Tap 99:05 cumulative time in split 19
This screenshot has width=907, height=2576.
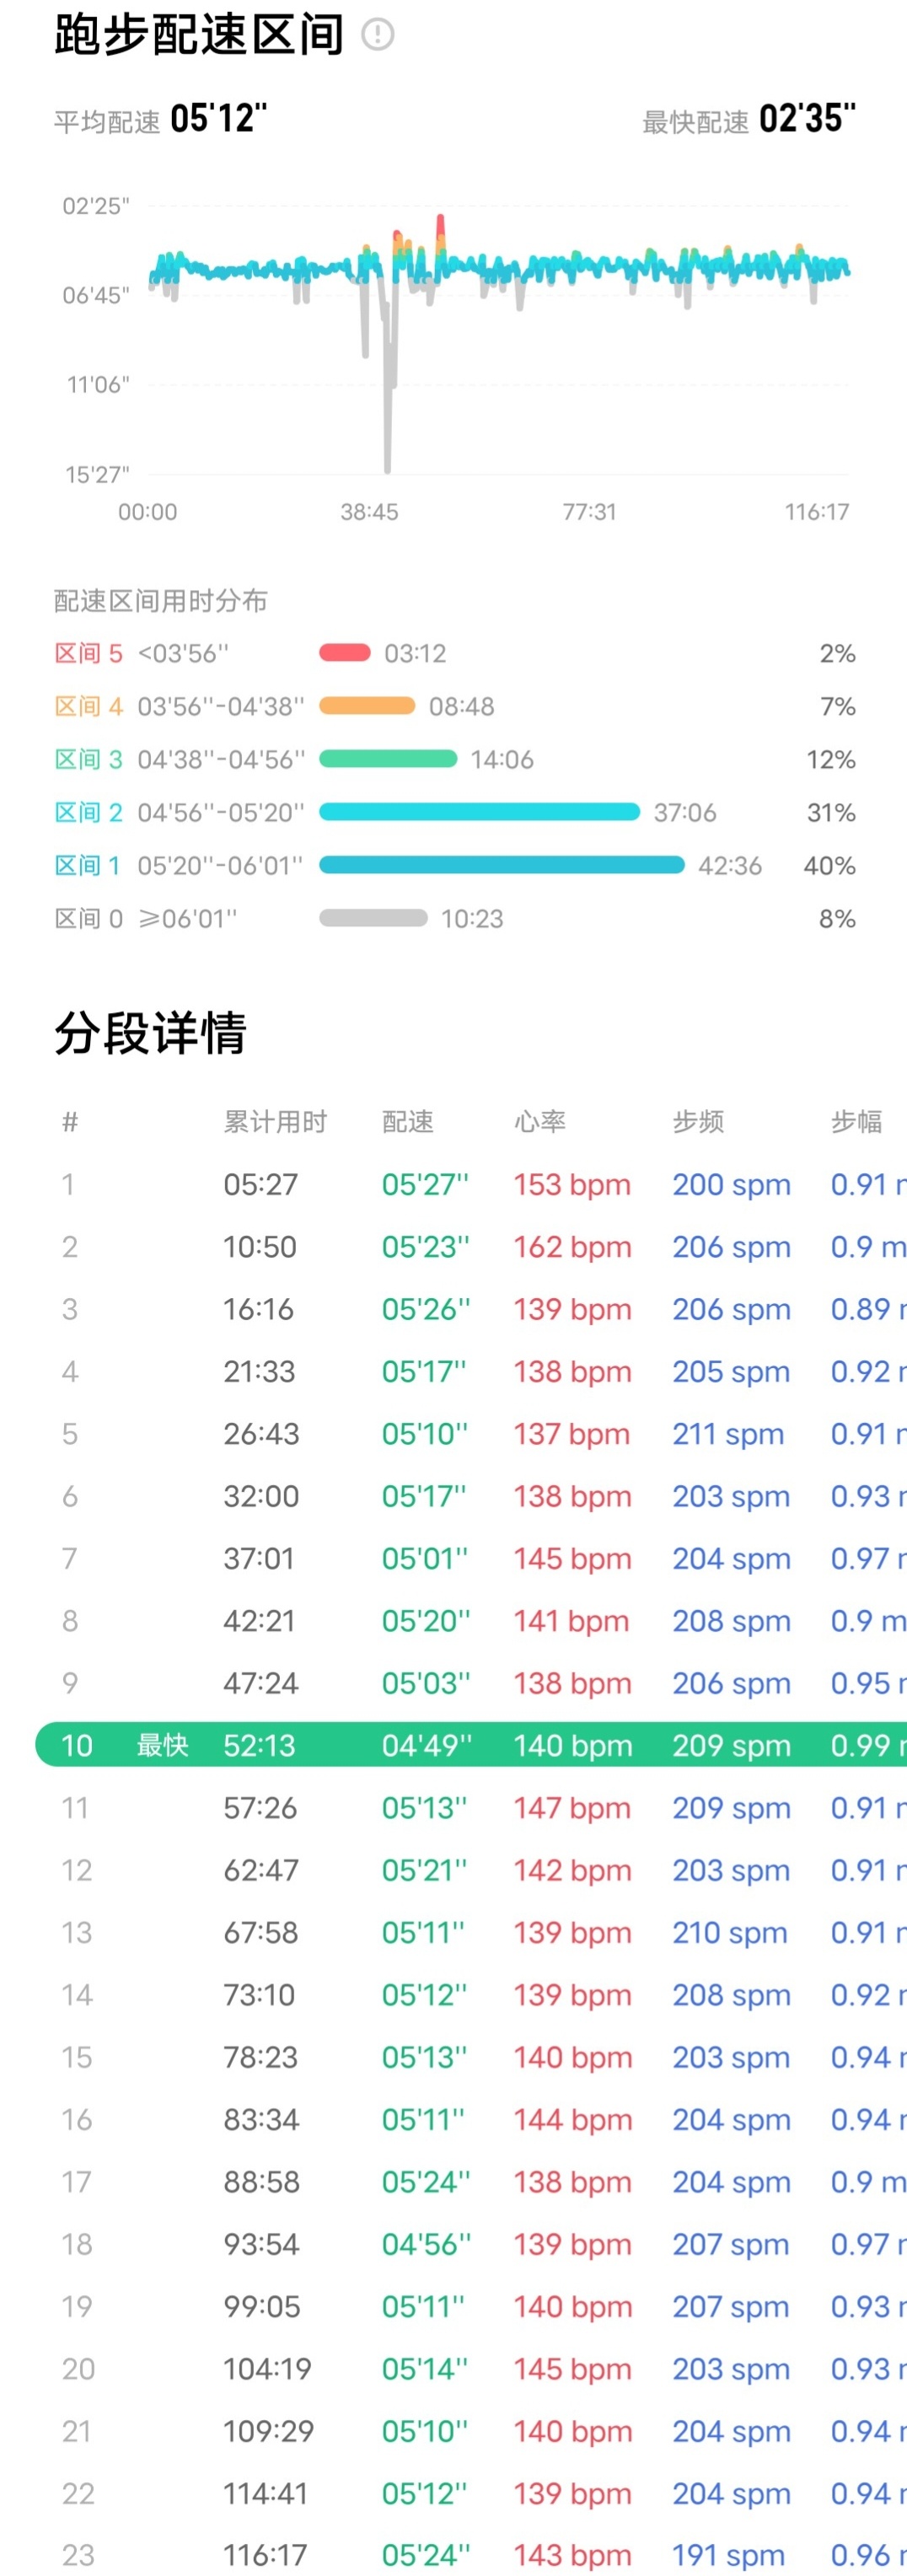(261, 2306)
